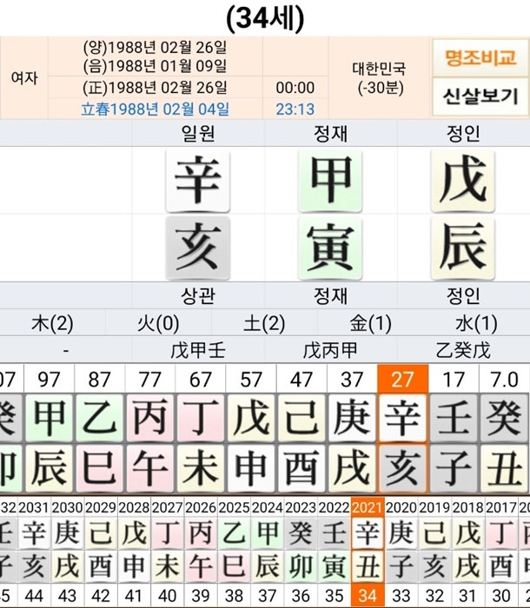The height and width of the screenshot is (608, 530).
Task: Select the 甲 month stem tile
Action: tap(330, 181)
